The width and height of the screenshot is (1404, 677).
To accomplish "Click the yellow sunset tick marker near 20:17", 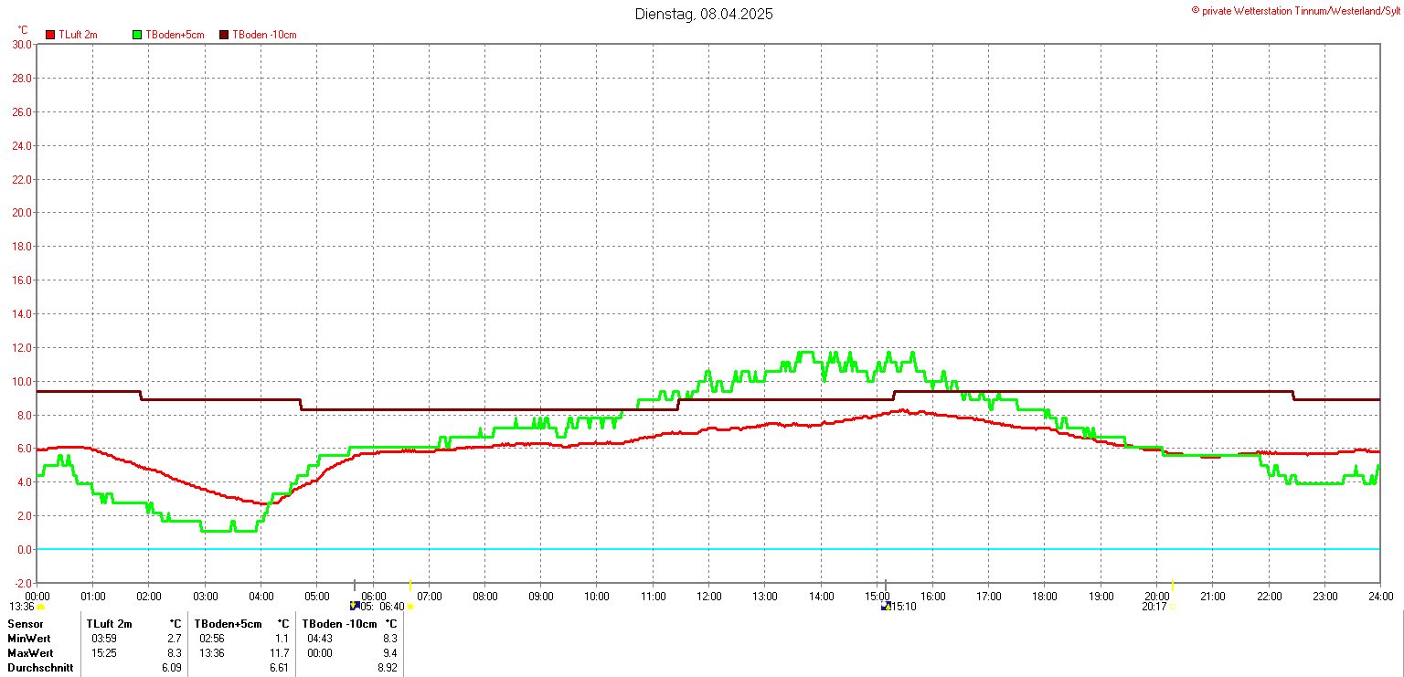I will [x=1172, y=585].
